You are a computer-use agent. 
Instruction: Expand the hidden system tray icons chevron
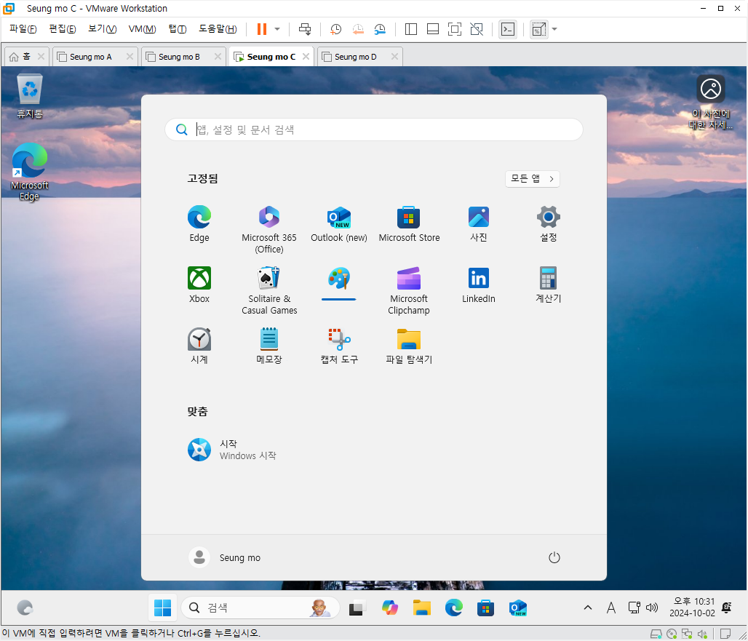[x=588, y=608]
